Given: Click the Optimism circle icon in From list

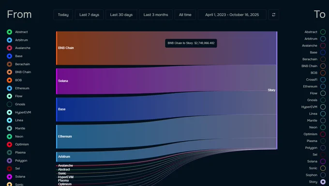Looking at the screenshot, I should 10,144.
